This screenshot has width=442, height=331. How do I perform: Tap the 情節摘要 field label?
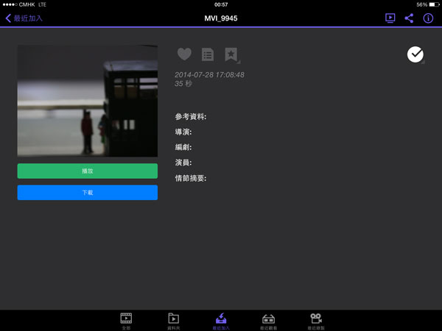(190, 178)
